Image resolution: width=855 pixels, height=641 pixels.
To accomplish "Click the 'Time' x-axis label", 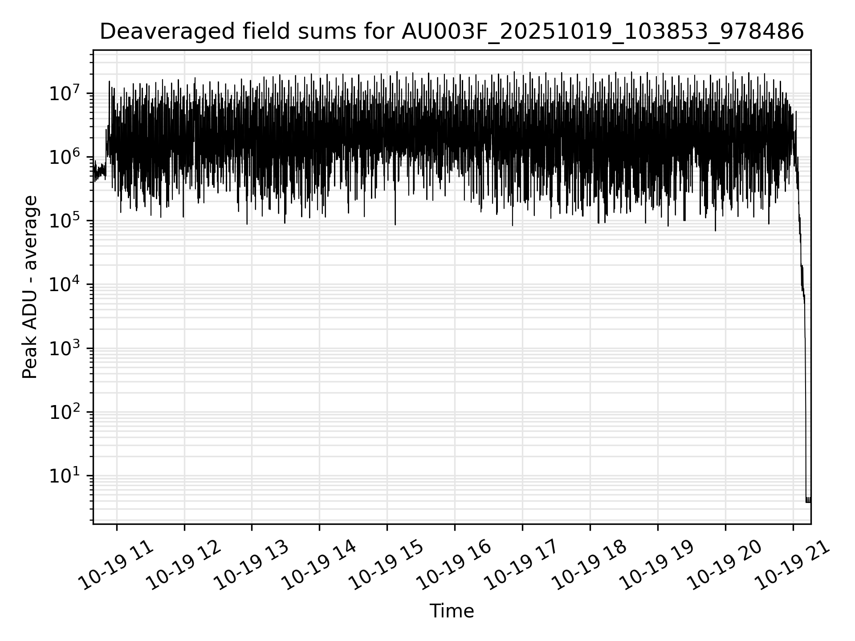I will tap(452, 611).
